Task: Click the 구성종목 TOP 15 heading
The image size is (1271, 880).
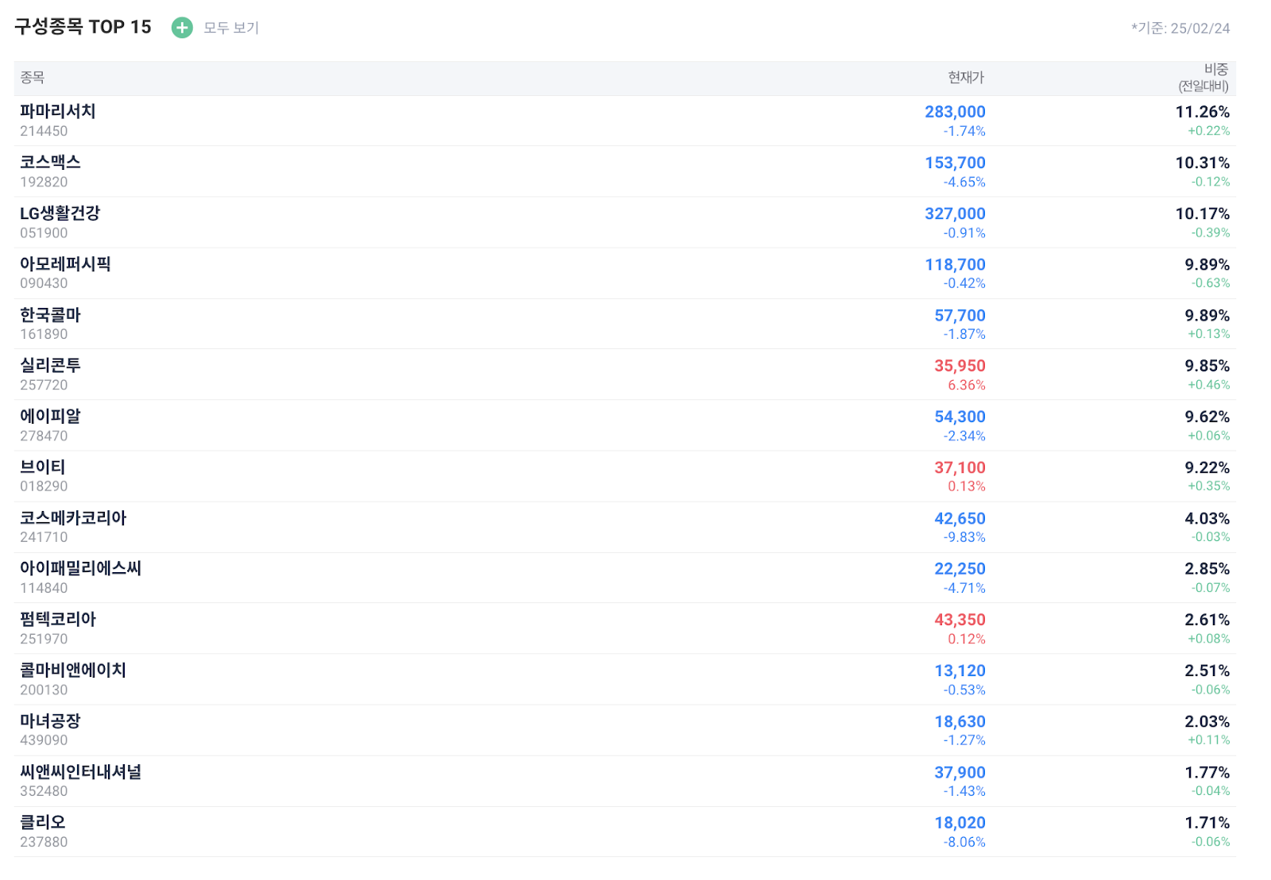Action: [83, 27]
